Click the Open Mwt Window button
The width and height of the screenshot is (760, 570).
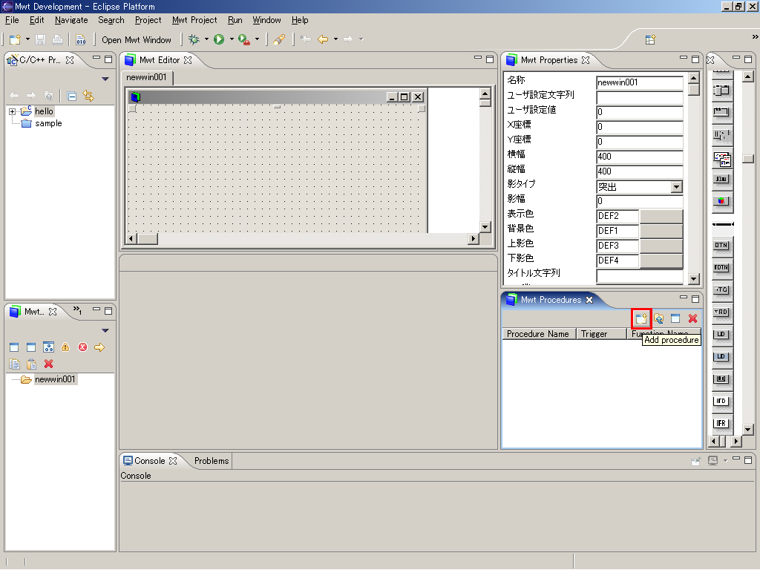tap(137, 40)
